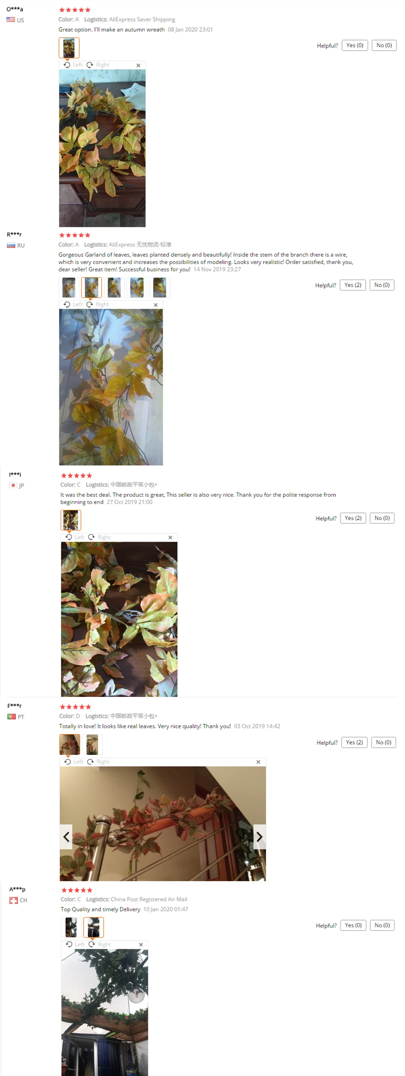
Task: Open first thumbnail in R***r's review
Action: [x=69, y=288]
